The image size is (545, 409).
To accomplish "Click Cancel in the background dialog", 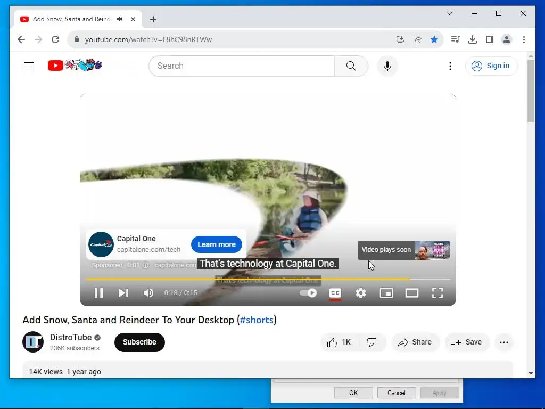I will (x=397, y=392).
